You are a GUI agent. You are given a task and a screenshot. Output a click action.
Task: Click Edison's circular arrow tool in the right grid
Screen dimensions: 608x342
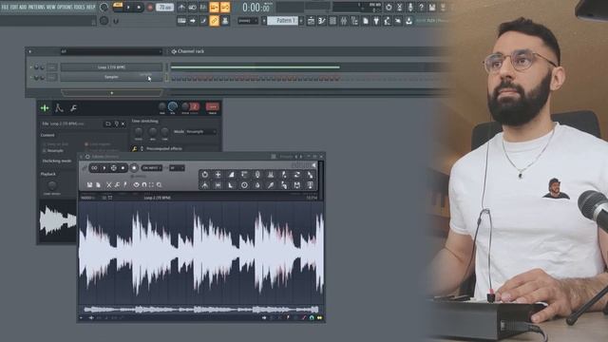205,175
